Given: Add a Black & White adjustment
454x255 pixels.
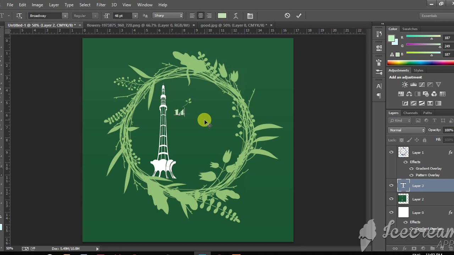Looking at the screenshot, I should 417,94.
